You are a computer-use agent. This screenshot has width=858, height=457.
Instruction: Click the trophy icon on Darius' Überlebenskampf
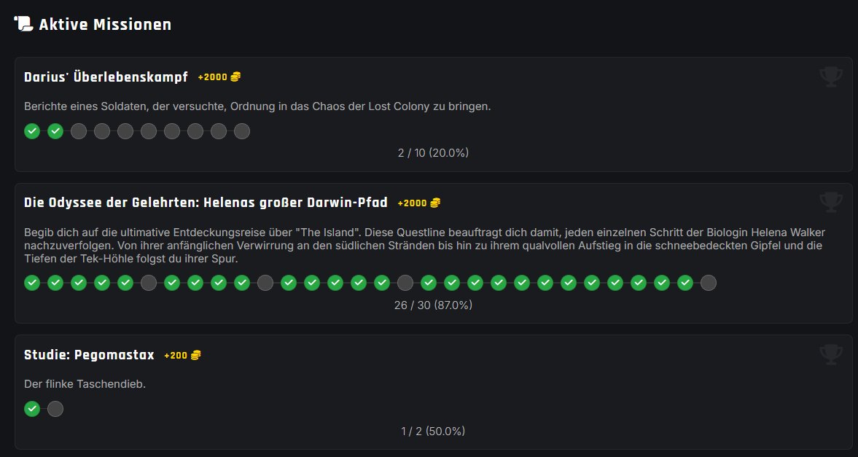pos(831,77)
